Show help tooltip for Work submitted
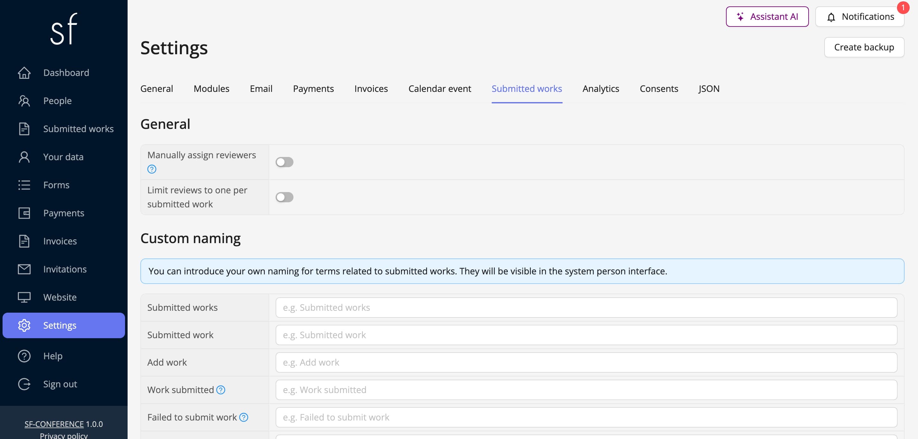 (221, 390)
